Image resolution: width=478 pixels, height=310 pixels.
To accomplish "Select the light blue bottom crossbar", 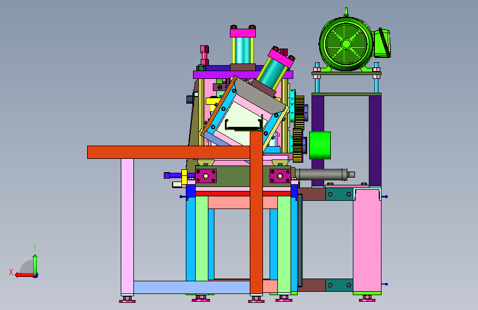I will click(192, 287).
